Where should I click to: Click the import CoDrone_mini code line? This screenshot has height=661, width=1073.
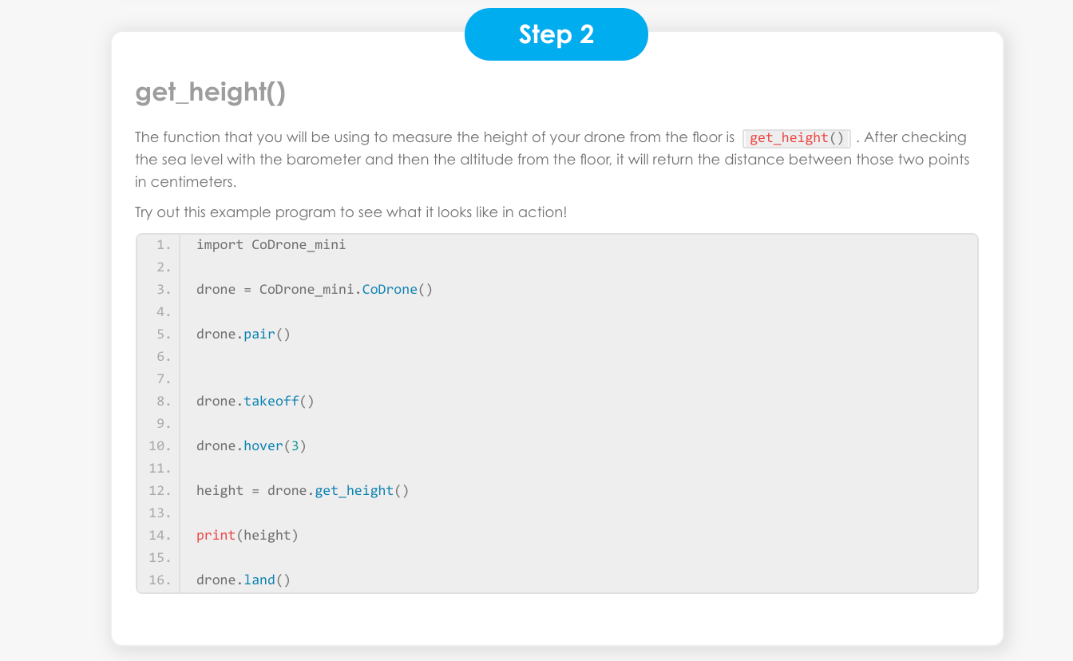pos(271,244)
